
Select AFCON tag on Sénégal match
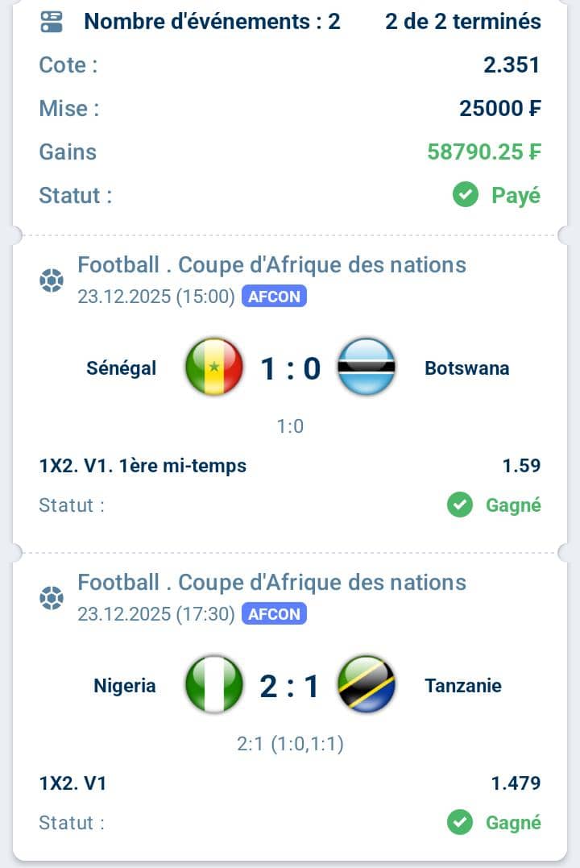274,297
